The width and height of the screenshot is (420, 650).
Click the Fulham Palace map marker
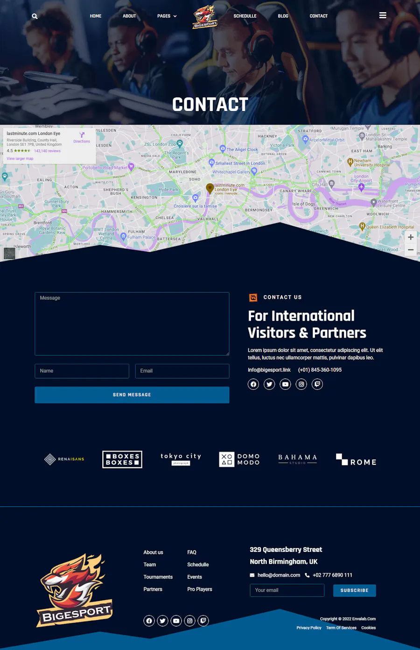[x=123, y=236]
